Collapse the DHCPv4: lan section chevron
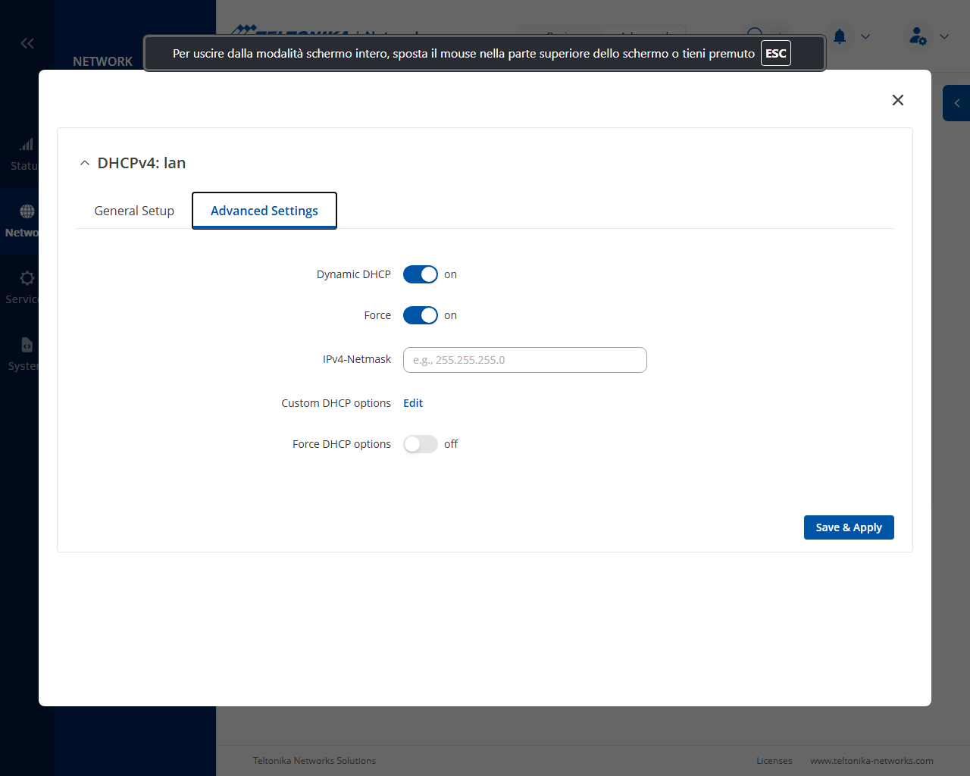 pyautogui.click(x=85, y=163)
